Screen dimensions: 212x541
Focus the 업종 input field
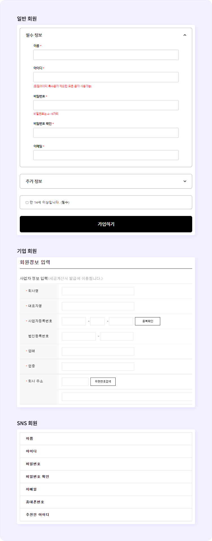pyautogui.click(x=98, y=367)
